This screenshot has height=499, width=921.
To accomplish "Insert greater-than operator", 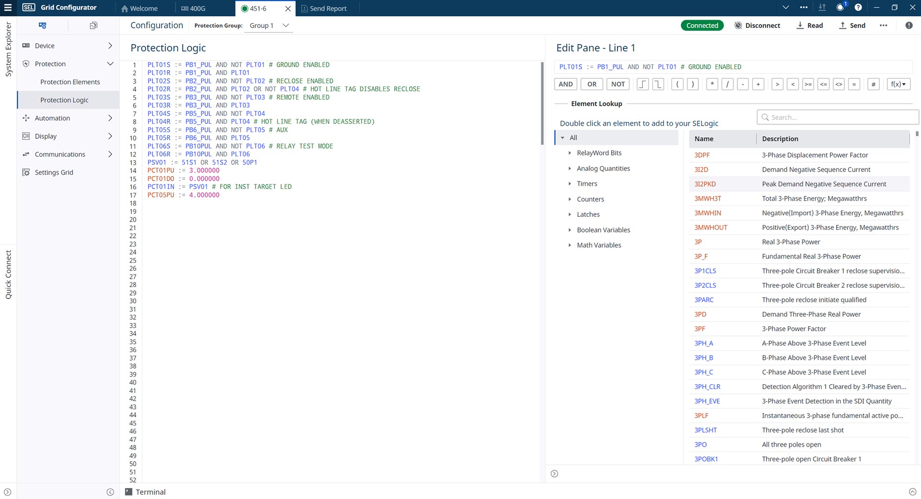I will click(778, 84).
